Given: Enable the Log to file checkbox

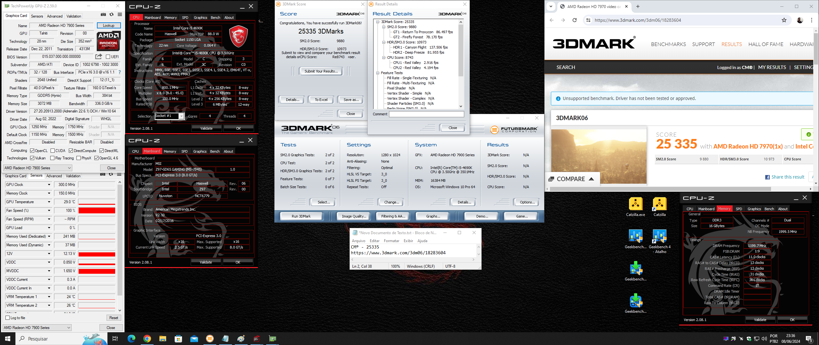Looking at the screenshot, I should point(8,318).
